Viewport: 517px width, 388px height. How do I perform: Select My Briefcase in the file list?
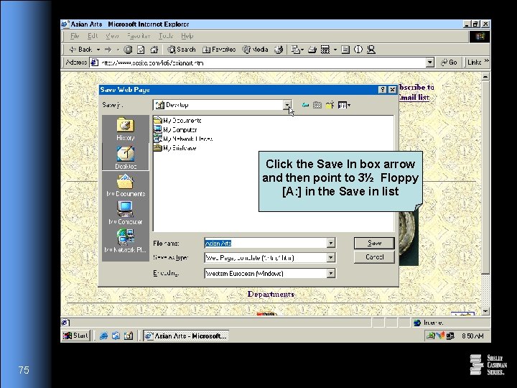point(175,148)
